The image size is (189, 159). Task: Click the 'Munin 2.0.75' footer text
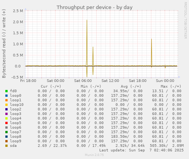pos(94,155)
